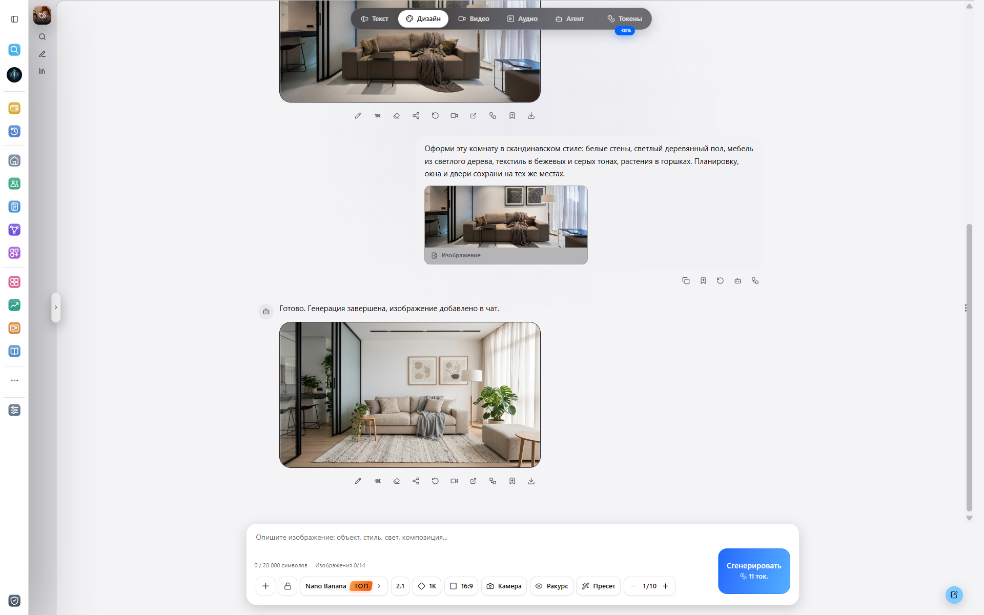984x615 pixels.
Task: Copy the user prompt message
Action: (686, 280)
